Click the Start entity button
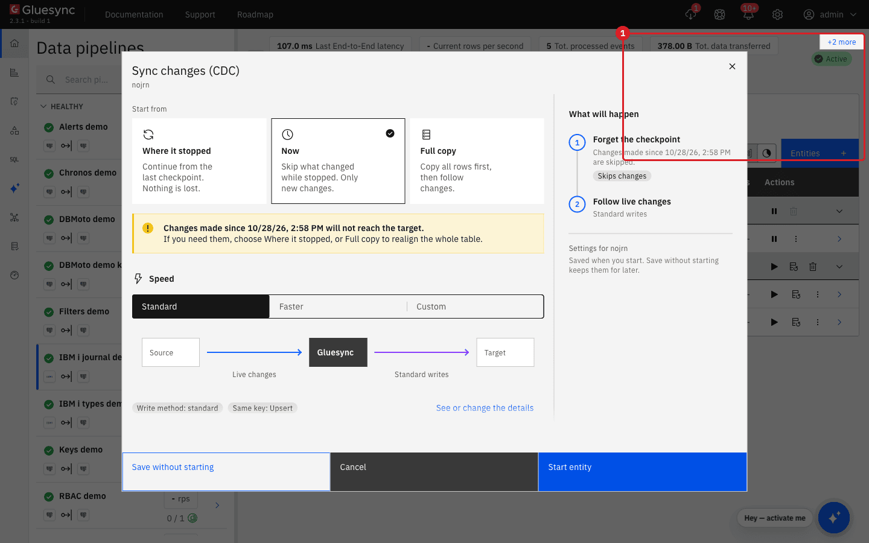 [x=642, y=472]
